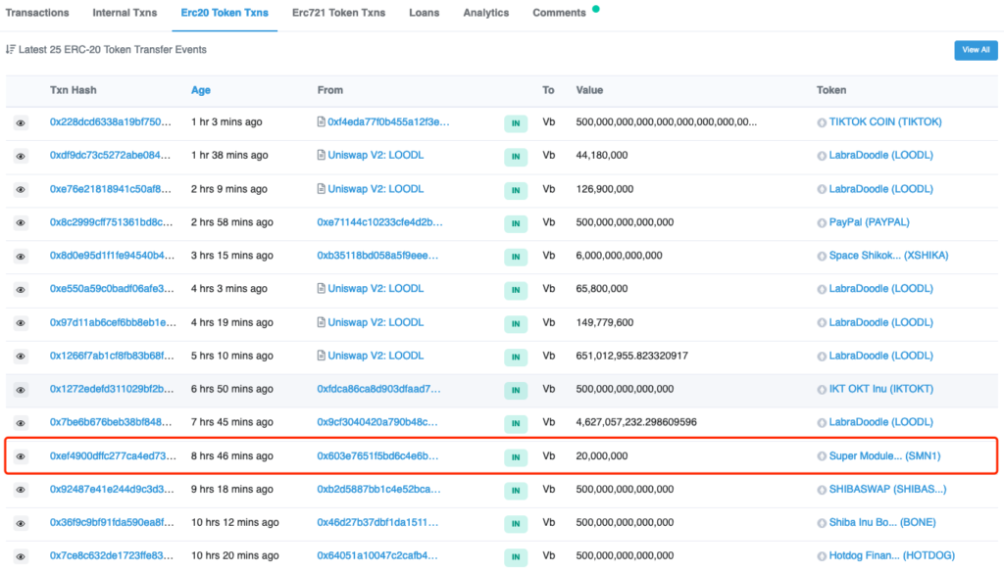Open transaction hash 0xe550a59c0badf06afe3
Screen dimensions: 1004x573
point(112,288)
